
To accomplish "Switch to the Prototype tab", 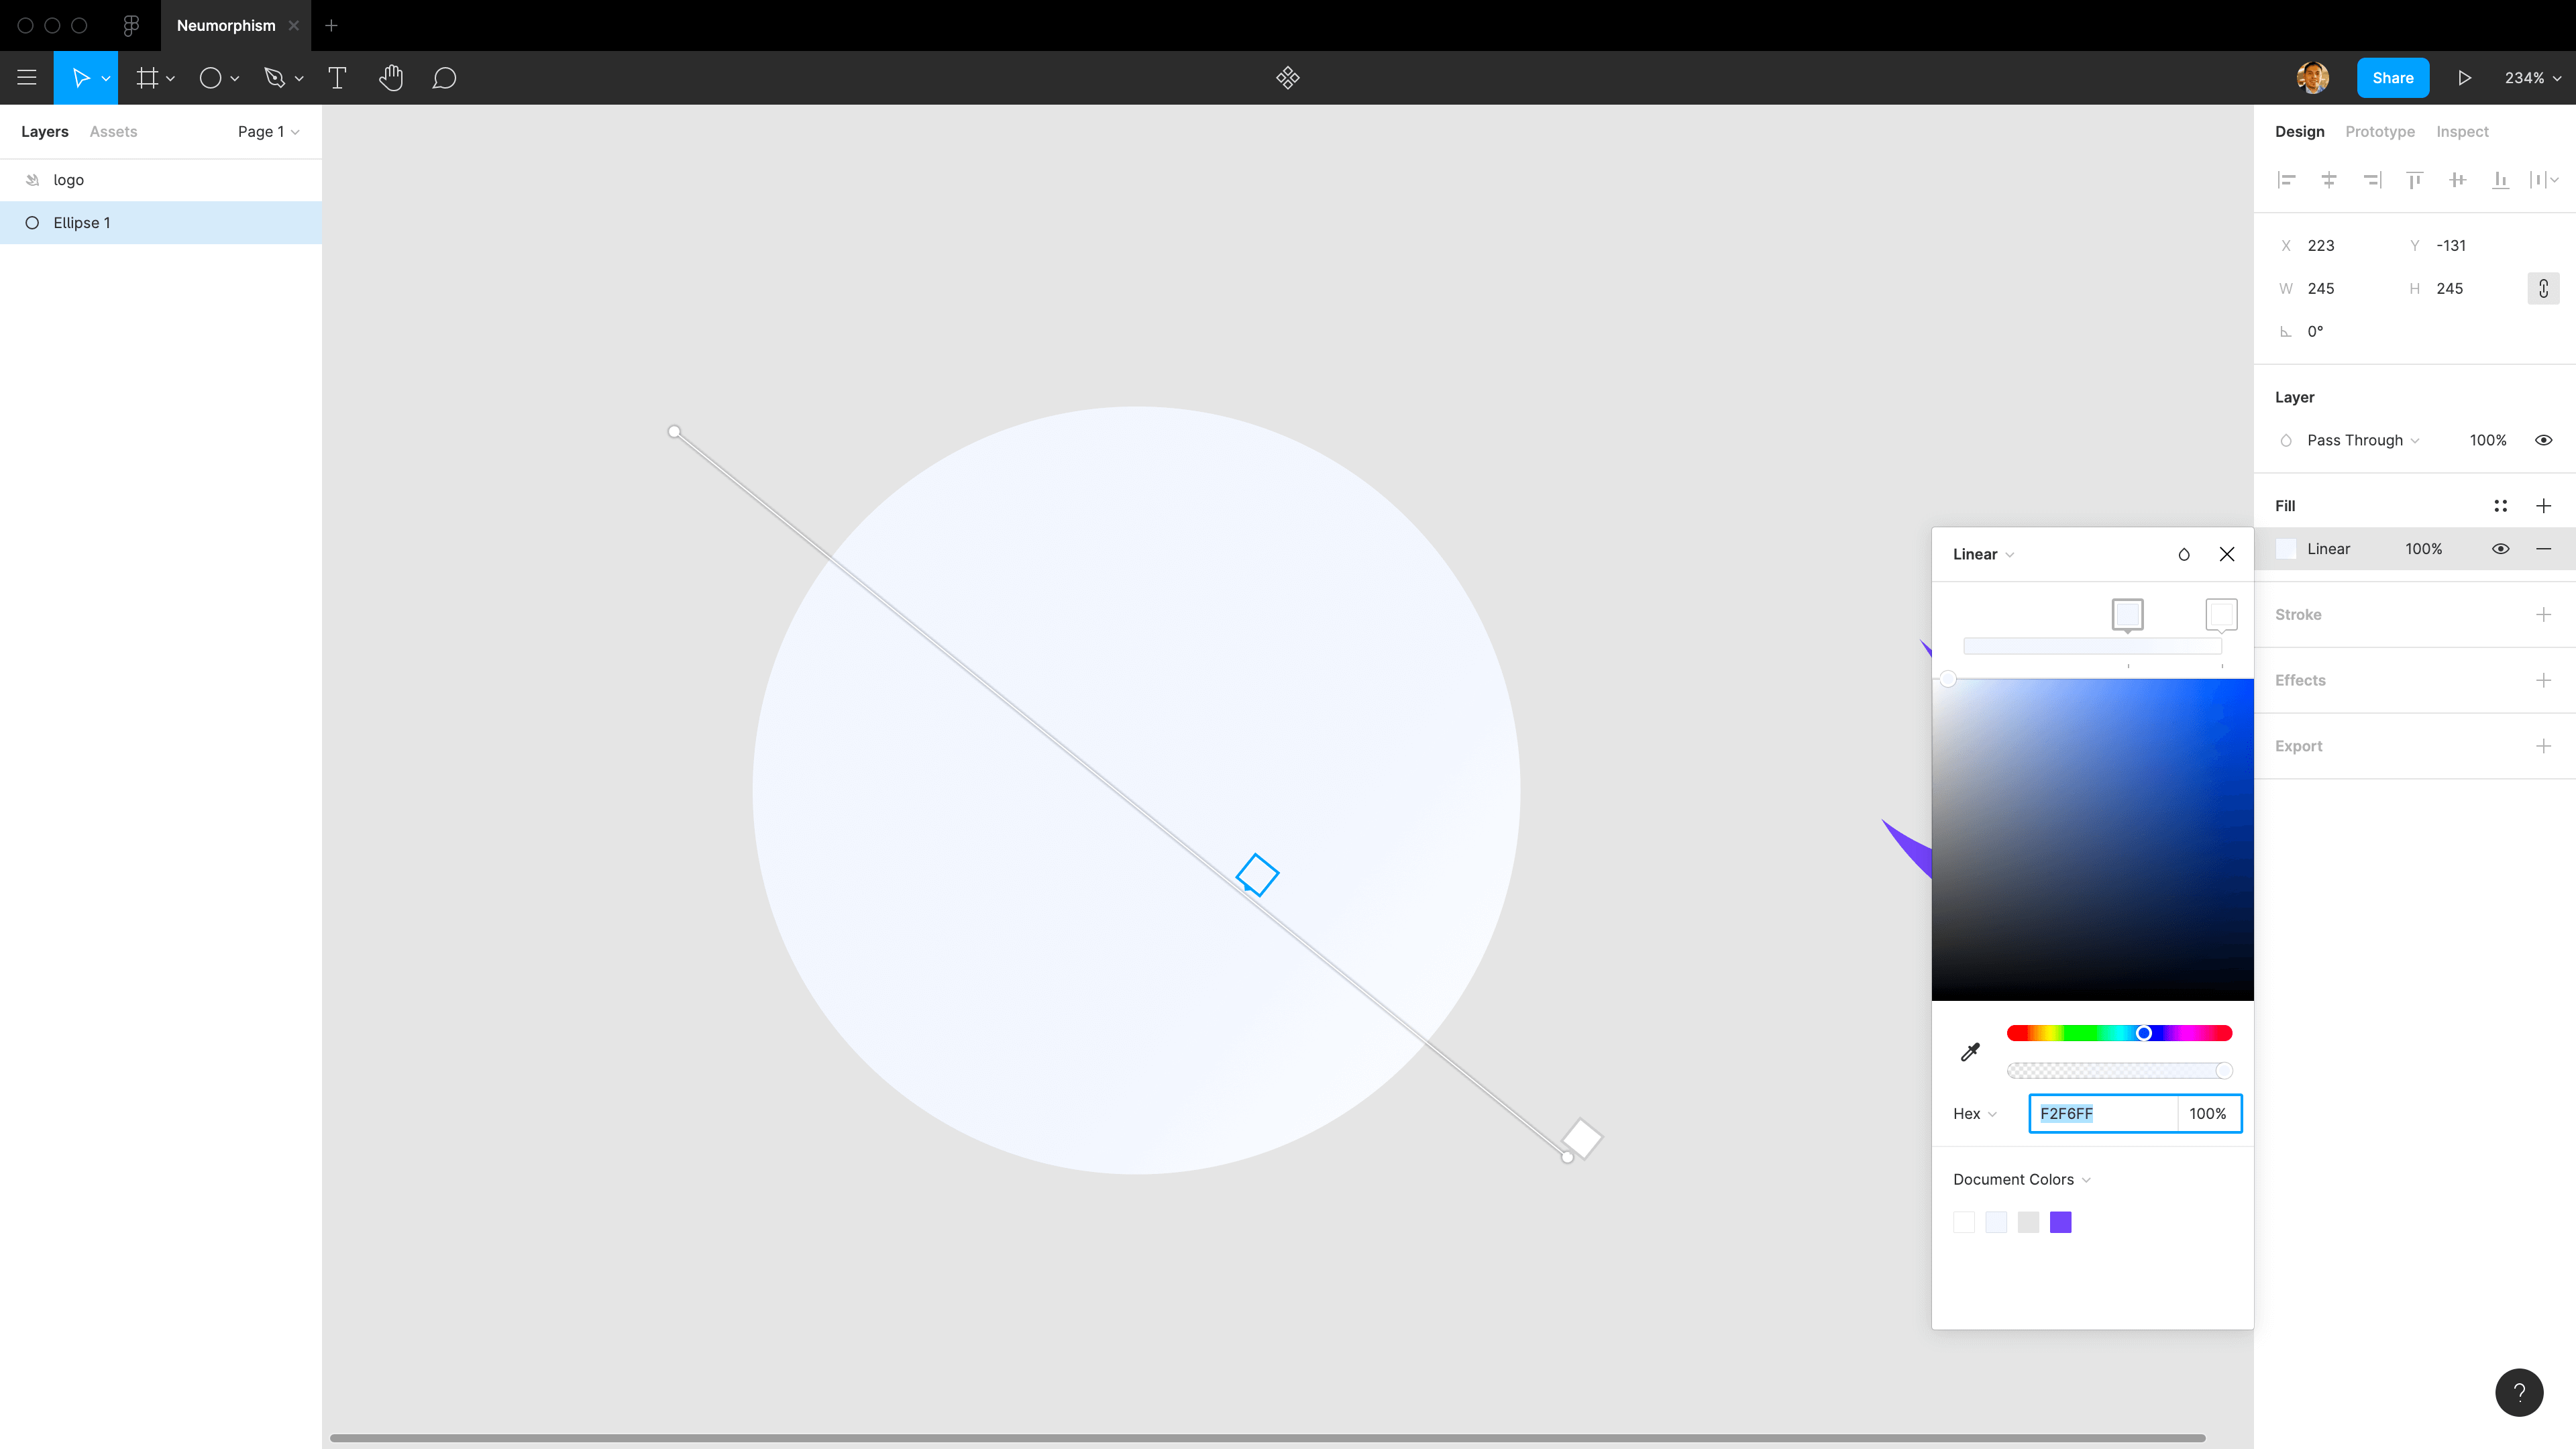I will coord(2379,132).
